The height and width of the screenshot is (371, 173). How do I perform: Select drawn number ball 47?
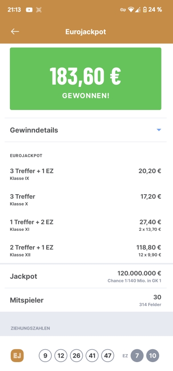click(x=108, y=355)
